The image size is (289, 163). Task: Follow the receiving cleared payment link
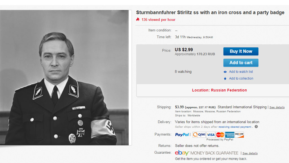coord(235,127)
